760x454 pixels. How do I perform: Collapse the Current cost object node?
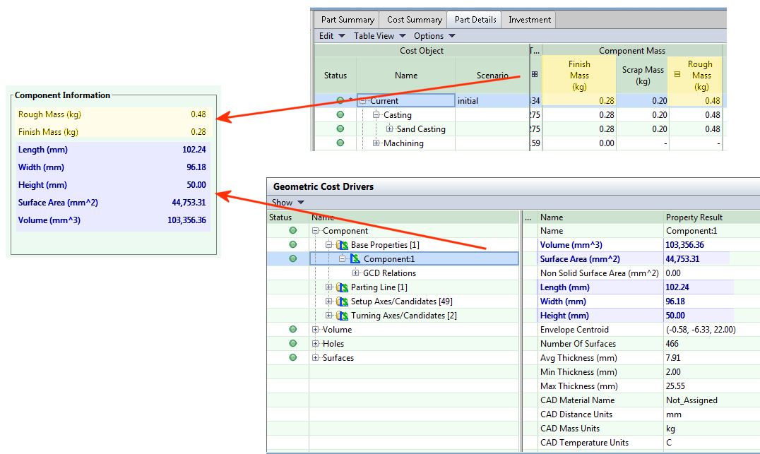363,101
